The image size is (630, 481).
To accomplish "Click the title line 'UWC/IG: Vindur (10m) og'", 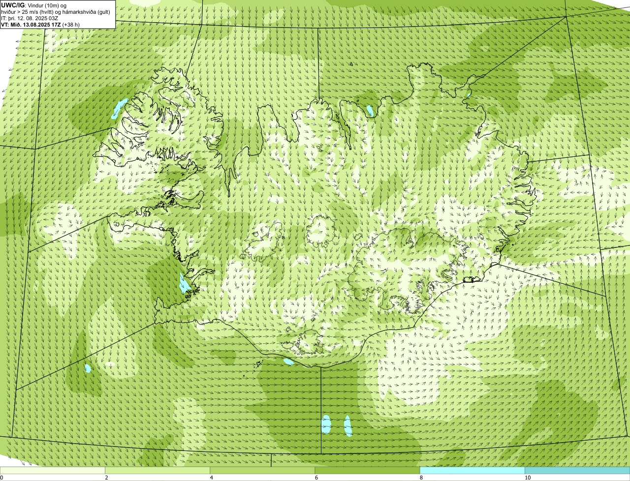I will (x=34, y=5).
